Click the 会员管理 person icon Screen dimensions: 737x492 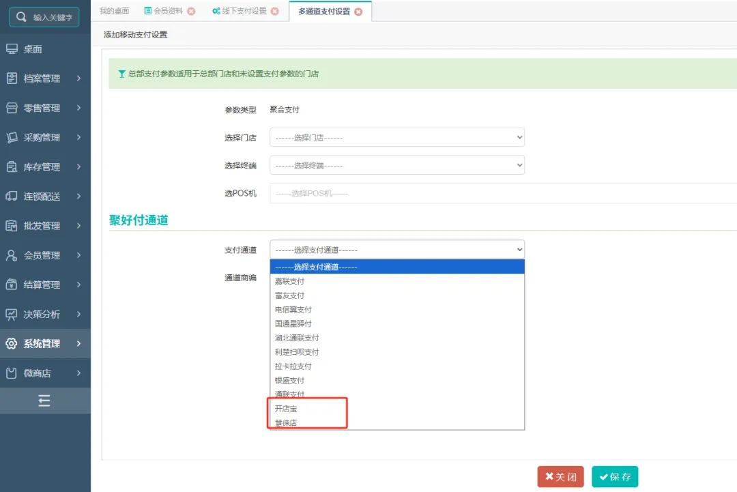point(12,255)
